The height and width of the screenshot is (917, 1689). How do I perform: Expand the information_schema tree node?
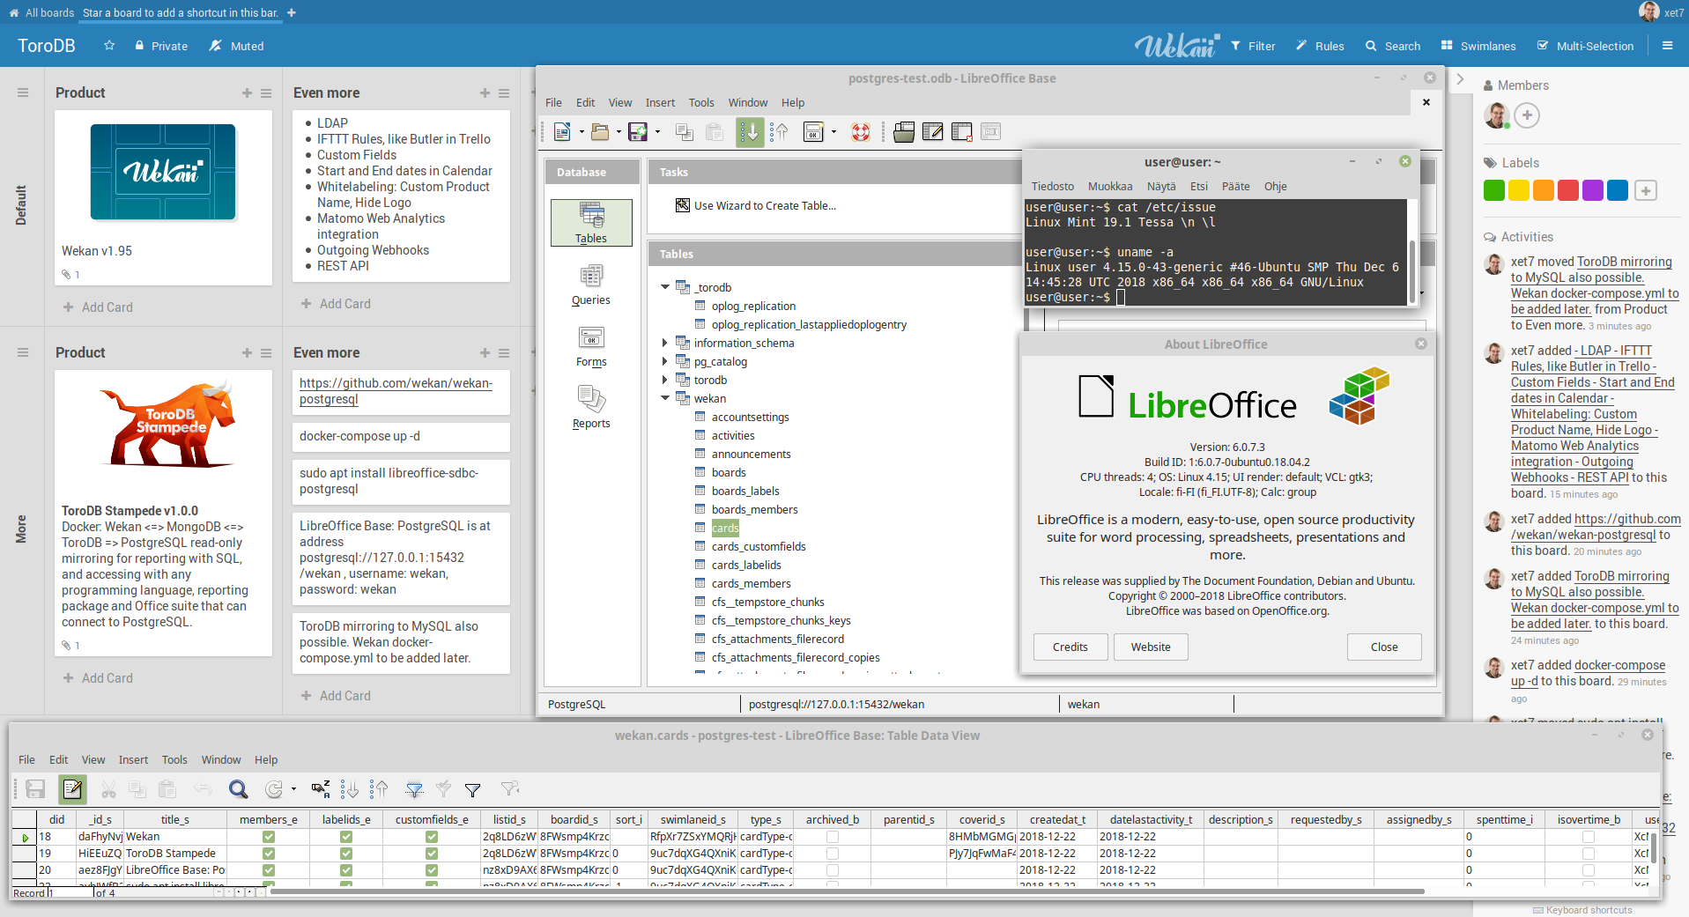coord(665,343)
